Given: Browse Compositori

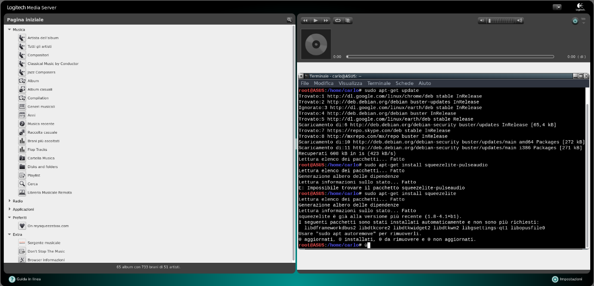Looking at the screenshot, I should [x=38, y=55].
